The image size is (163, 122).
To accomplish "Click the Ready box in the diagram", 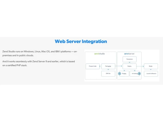I will pyautogui.click(x=151, y=66).
